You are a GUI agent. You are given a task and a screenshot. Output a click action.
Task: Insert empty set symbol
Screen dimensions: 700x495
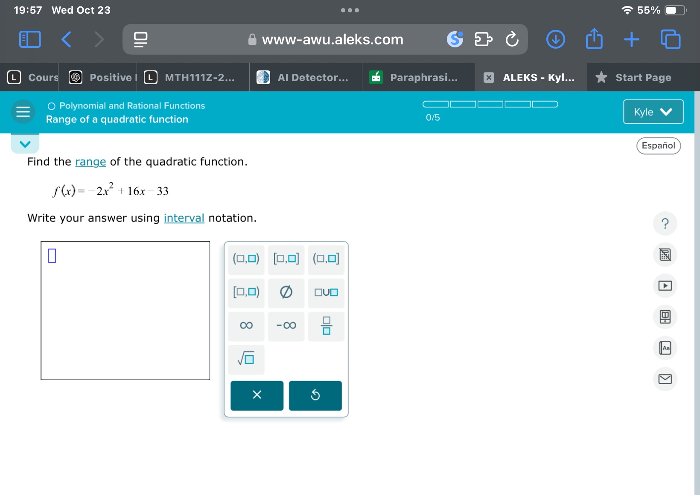pos(286,292)
